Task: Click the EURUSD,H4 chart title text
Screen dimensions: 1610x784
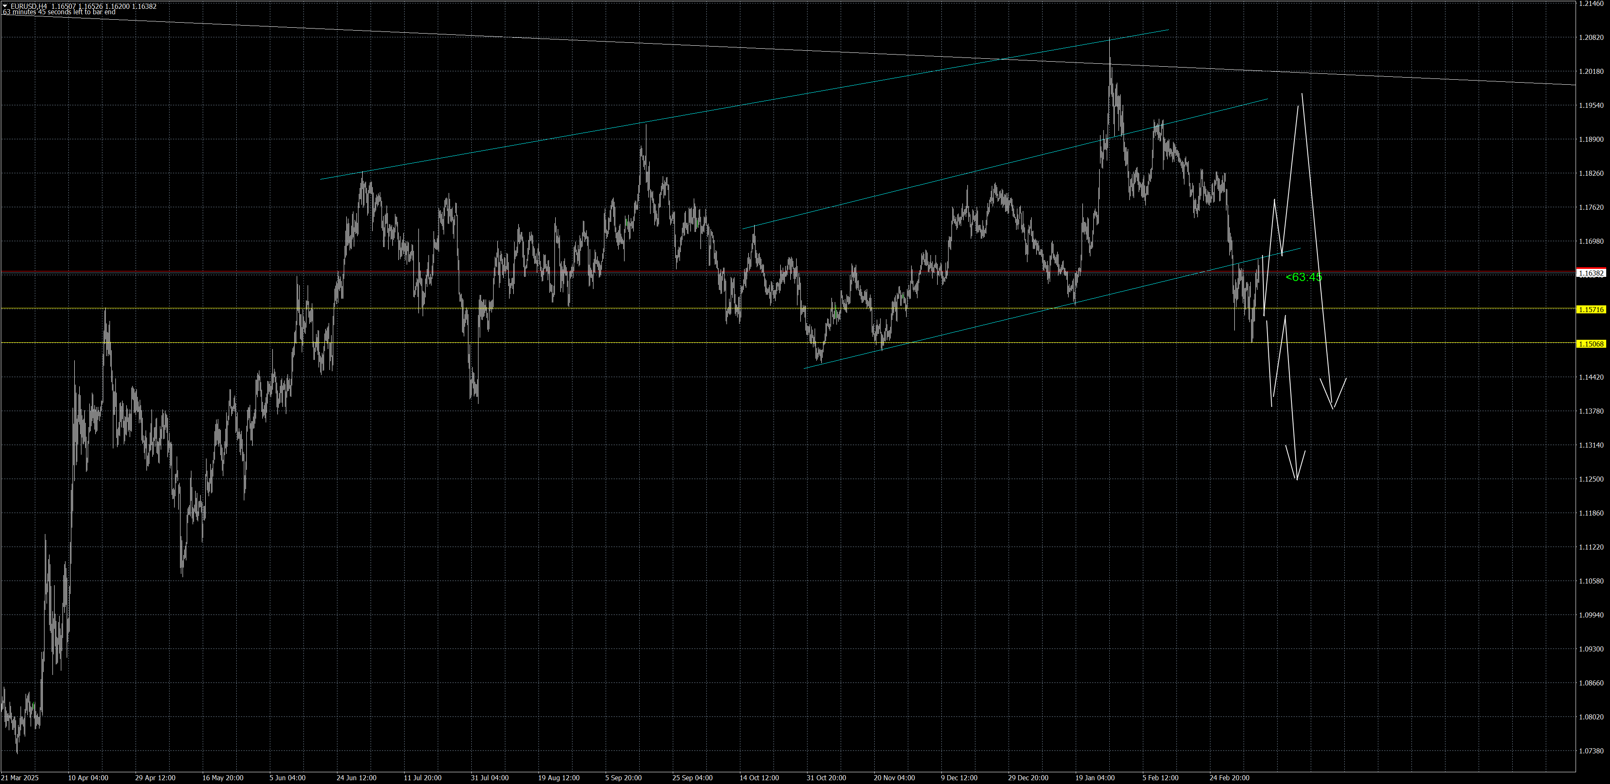Action: pyautogui.click(x=29, y=6)
